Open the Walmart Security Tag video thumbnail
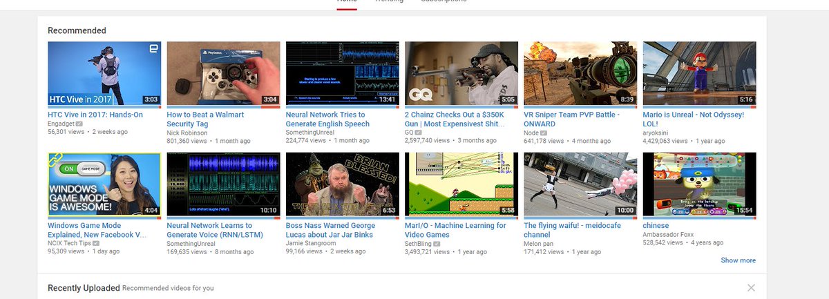 (223, 73)
